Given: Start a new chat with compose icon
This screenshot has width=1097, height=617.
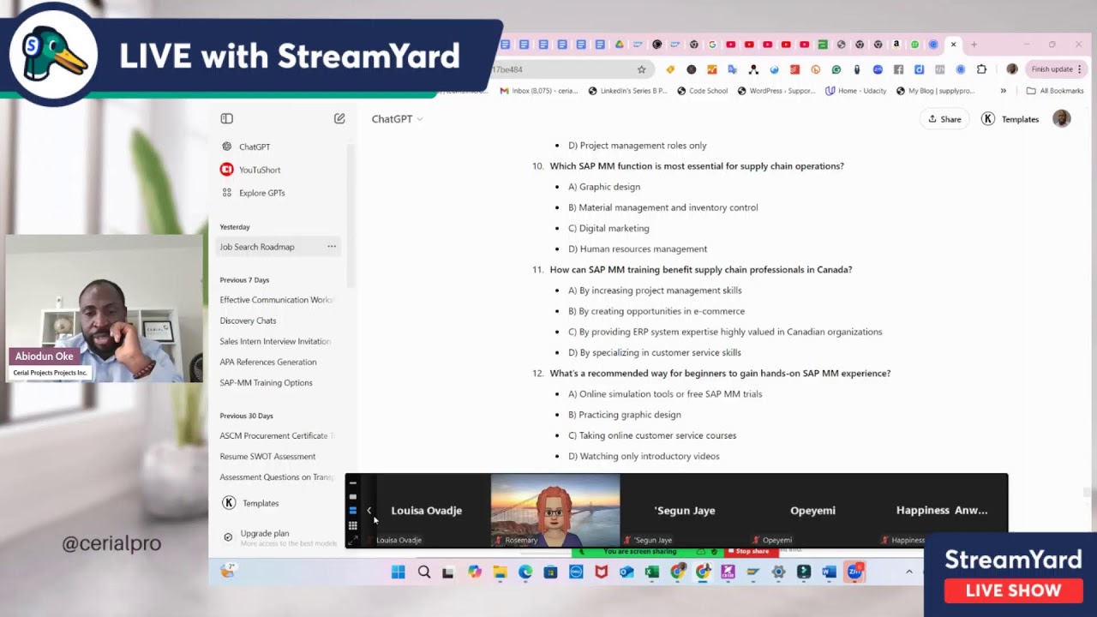Looking at the screenshot, I should (x=339, y=118).
